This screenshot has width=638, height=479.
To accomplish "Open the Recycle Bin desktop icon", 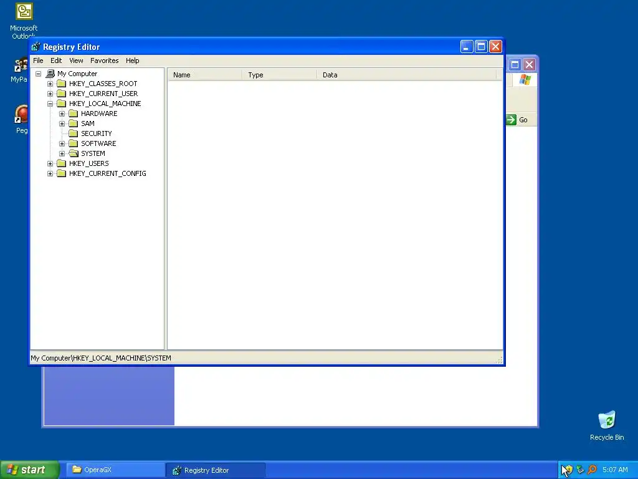I will pyautogui.click(x=607, y=426).
